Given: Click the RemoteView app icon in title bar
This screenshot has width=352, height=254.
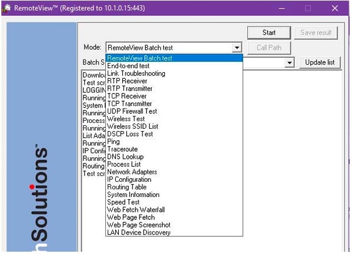Looking at the screenshot, I should pyautogui.click(x=7, y=8).
